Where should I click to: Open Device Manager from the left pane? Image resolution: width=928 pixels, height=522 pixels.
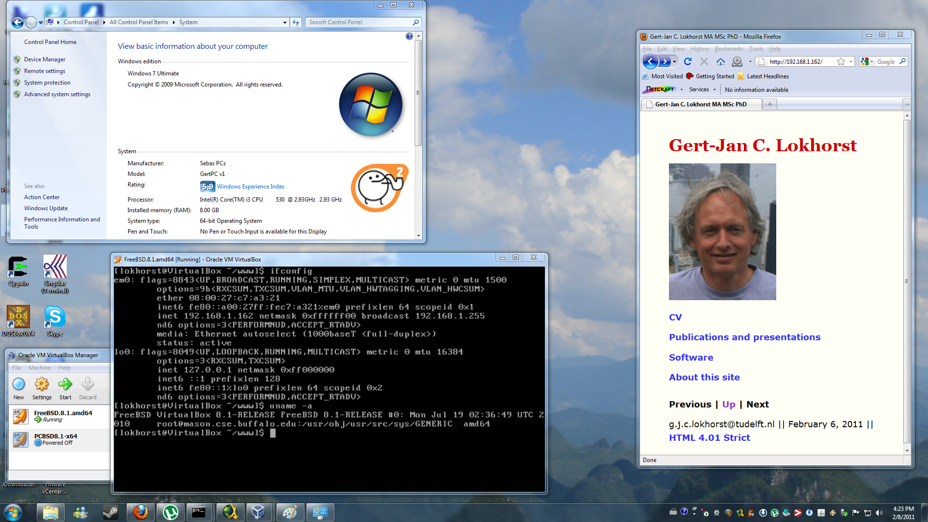point(44,59)
